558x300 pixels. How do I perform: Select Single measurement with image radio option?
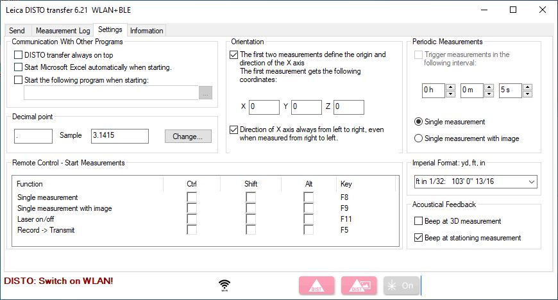coord(419,138)
